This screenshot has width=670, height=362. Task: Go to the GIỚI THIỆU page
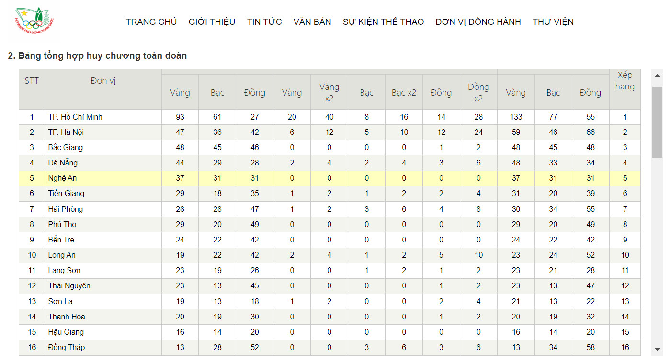(212, 22)
